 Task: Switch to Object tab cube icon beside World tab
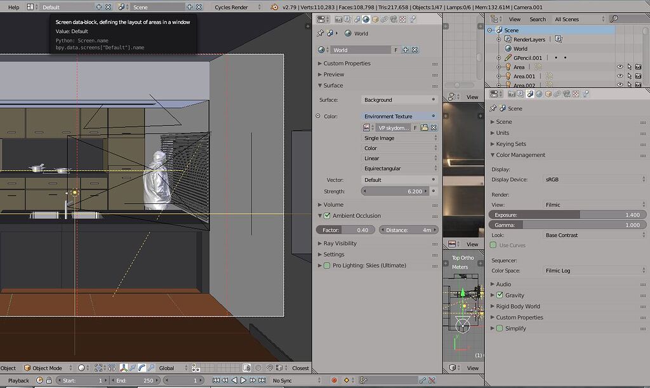[x=375, y=20]
